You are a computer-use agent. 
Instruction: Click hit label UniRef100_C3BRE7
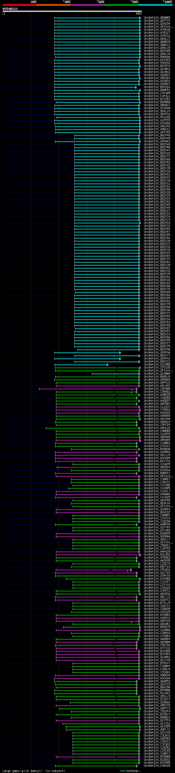coord(157,479)
